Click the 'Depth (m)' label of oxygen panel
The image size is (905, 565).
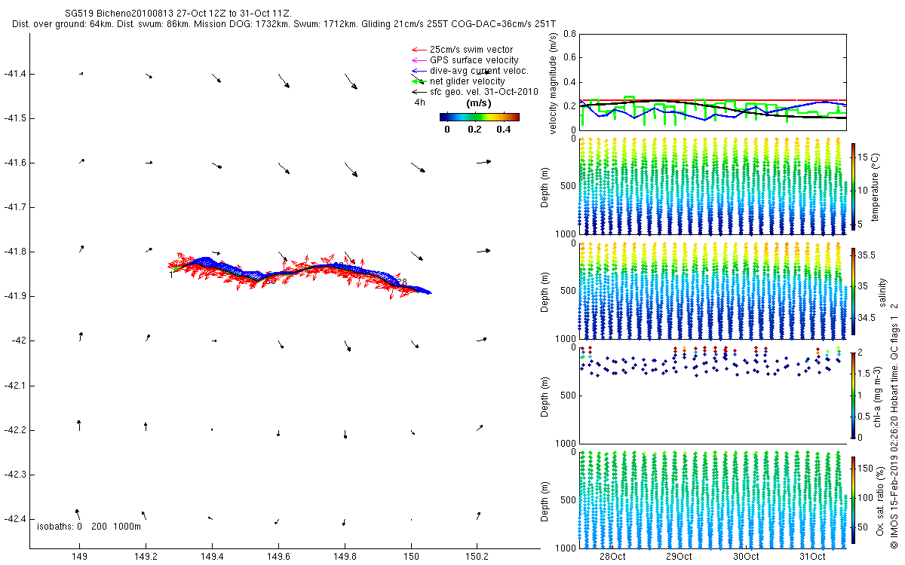(545, 500)
